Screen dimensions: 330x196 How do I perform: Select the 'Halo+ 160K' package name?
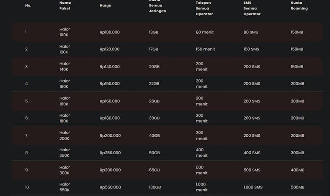[64, 101]
